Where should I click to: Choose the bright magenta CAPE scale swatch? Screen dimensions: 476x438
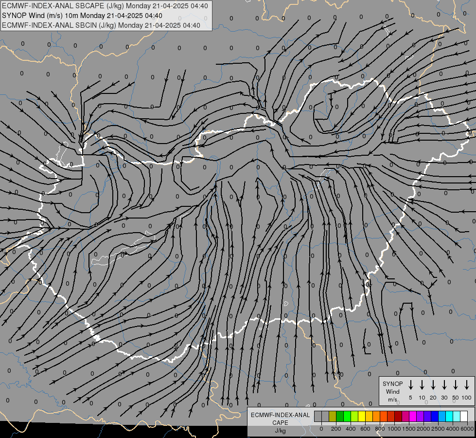click(413, 416)
